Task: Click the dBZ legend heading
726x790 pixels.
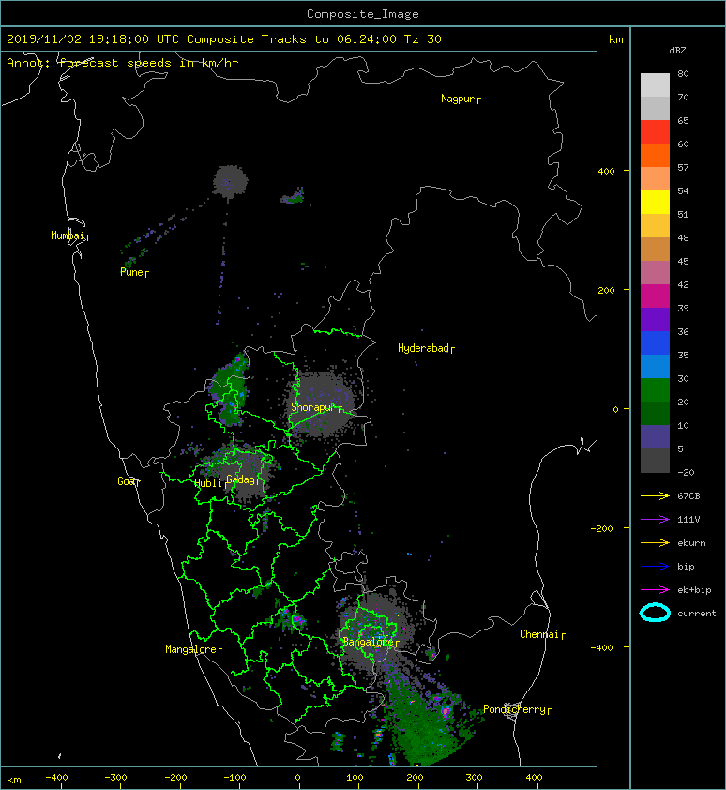Action: (x=677, y=51)
